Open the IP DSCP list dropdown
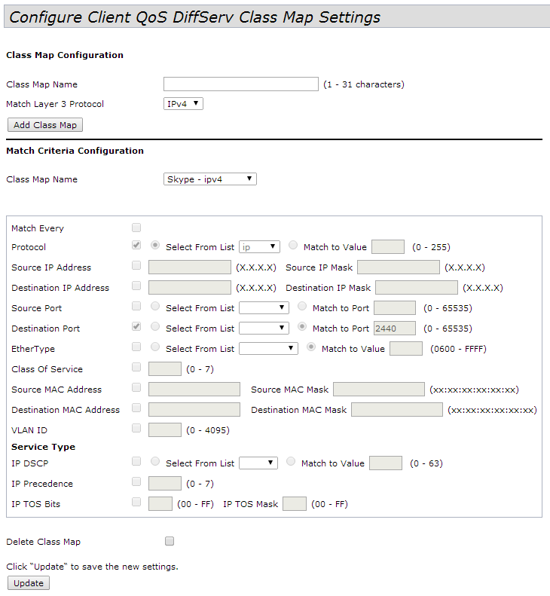The height and width of the screenshot is (596, 550). point(258,463)
